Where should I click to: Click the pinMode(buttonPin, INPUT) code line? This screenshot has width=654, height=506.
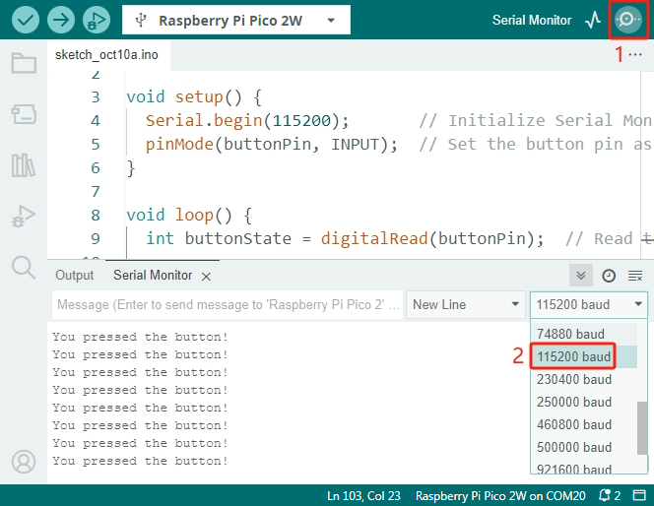272,144
